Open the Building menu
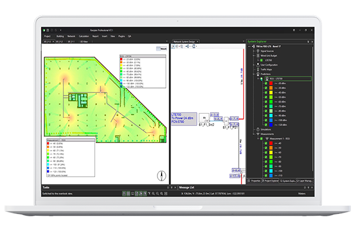This screenshot has height=231, width=355. tap(60, 36)
